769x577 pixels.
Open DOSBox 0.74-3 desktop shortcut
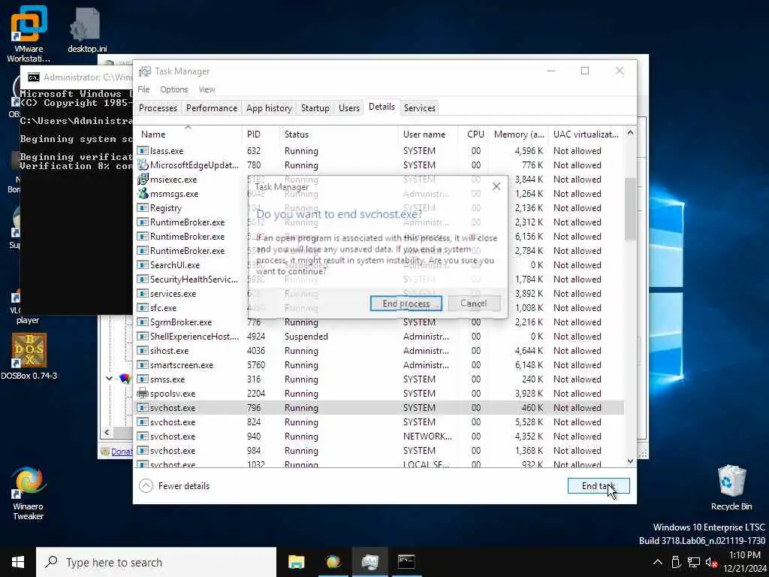point(29,356)
